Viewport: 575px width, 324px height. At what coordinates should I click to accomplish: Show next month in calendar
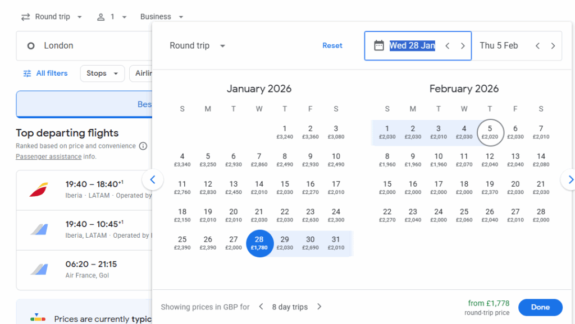[569, 180]
